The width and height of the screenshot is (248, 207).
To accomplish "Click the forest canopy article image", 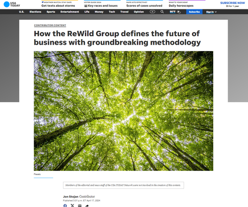I will (124, 111).
